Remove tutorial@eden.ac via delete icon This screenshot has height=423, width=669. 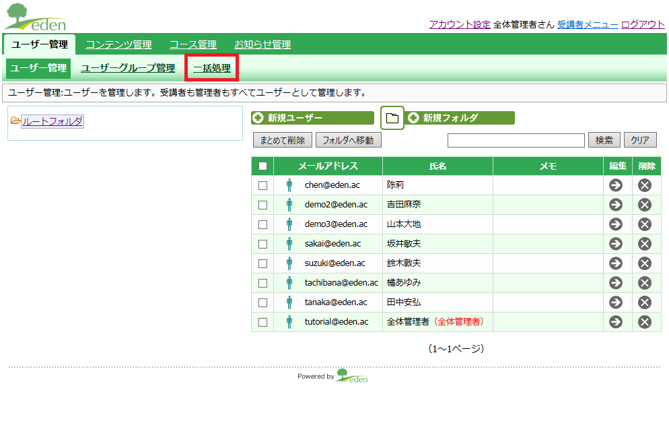click(645, 322)
